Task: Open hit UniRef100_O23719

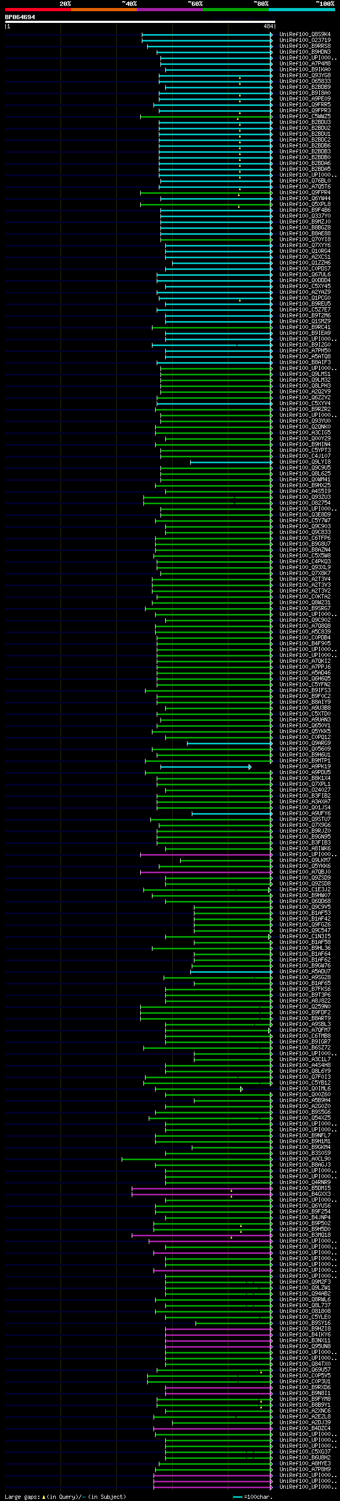Action: pos(304,40)
